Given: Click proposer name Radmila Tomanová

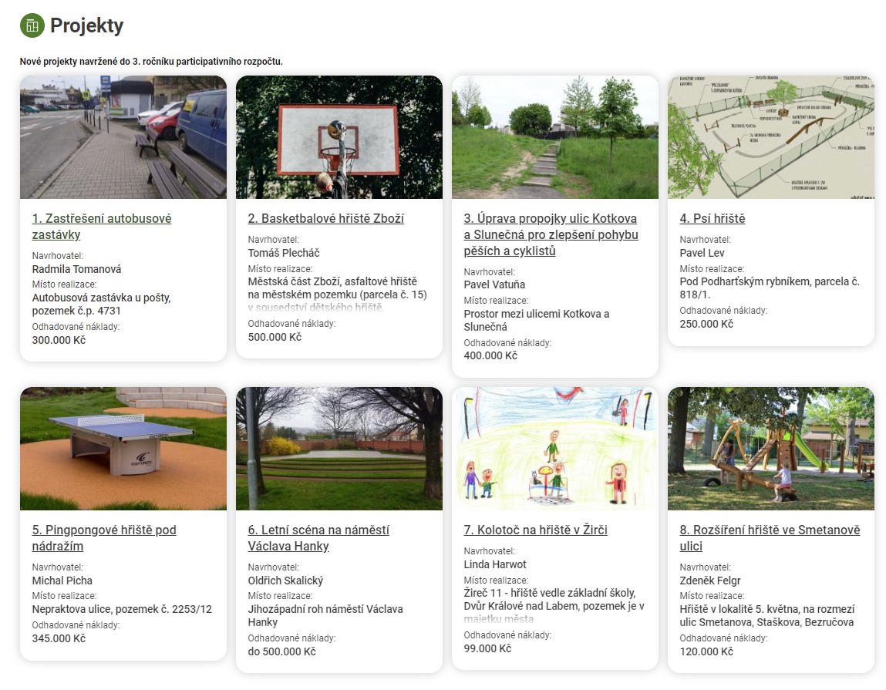Looking at the screenshot, I should (x=76, y=269).
